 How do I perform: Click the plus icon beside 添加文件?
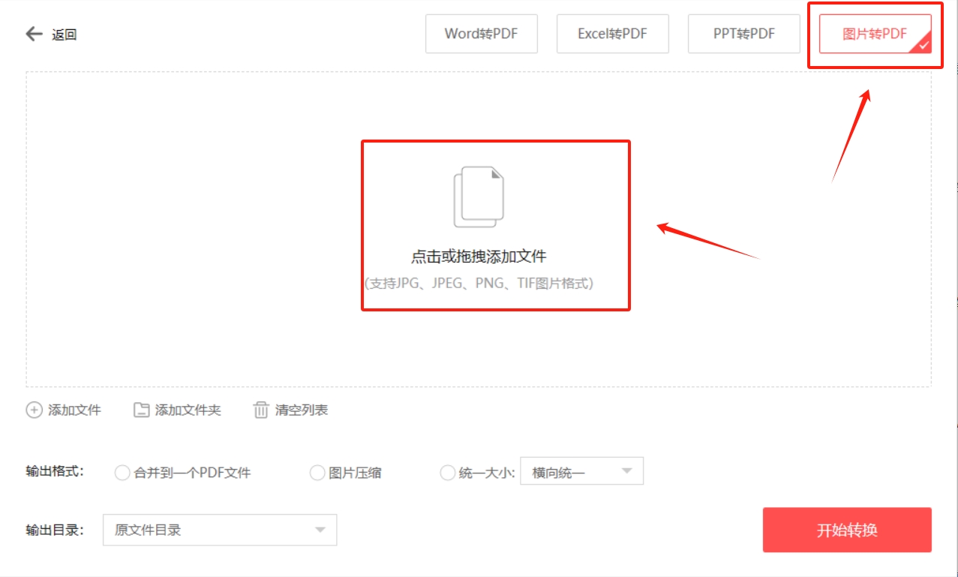click(x=34, y=410)
